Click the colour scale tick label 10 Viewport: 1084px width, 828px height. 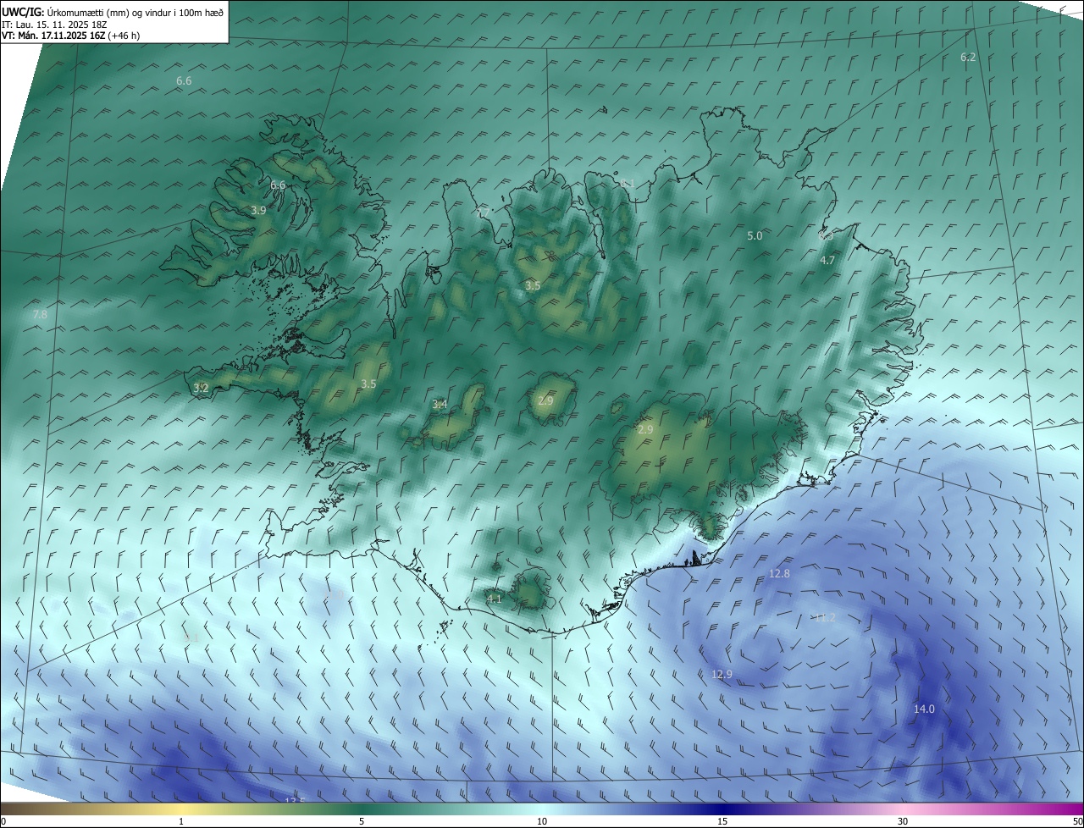point(542,822)
